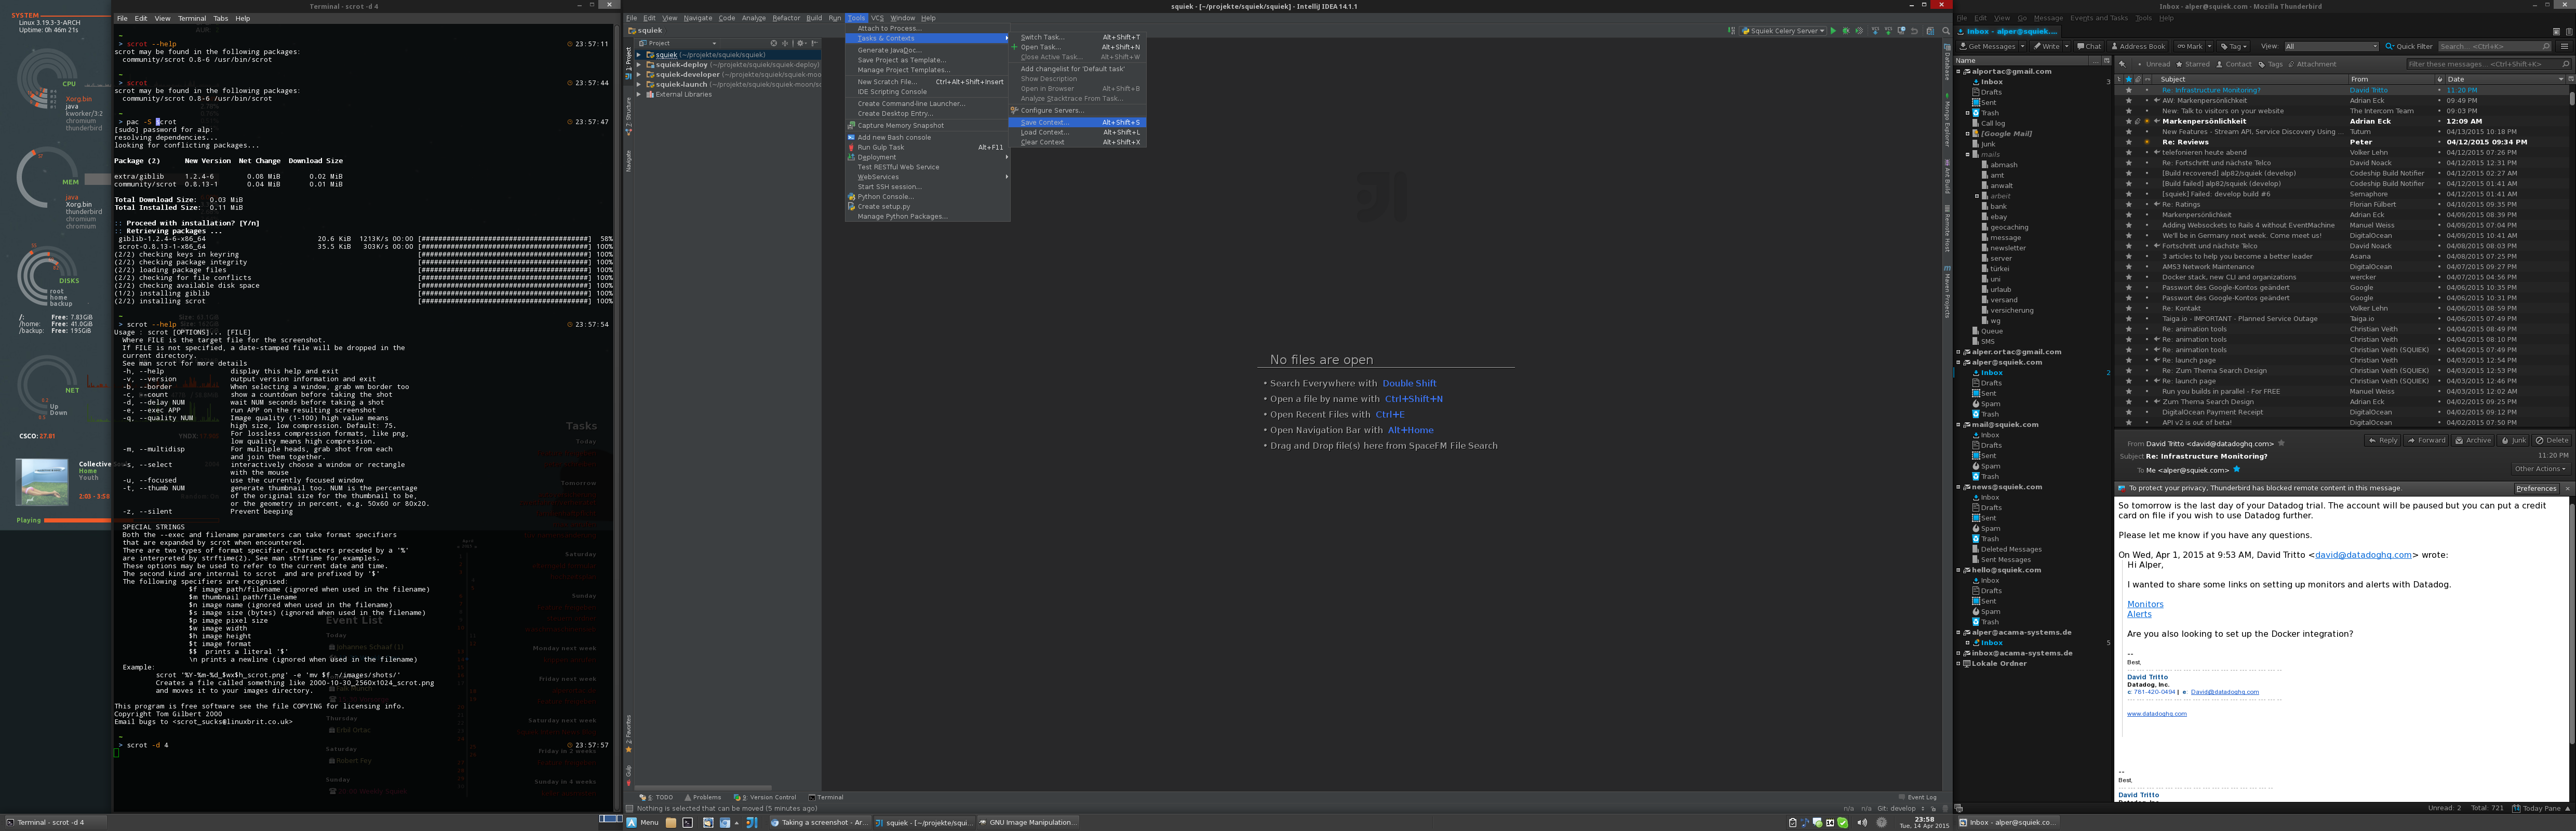The width and height of the screenshot is (2576, 831).
Task: Toggle the Quick Filter bar button
Action: coord(2409,46)
